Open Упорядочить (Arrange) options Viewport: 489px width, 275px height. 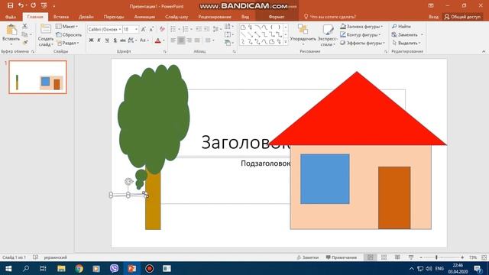(x=303, y=35)
